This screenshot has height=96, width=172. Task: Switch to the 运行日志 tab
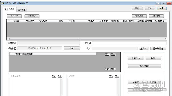click(x=22, y=10)
